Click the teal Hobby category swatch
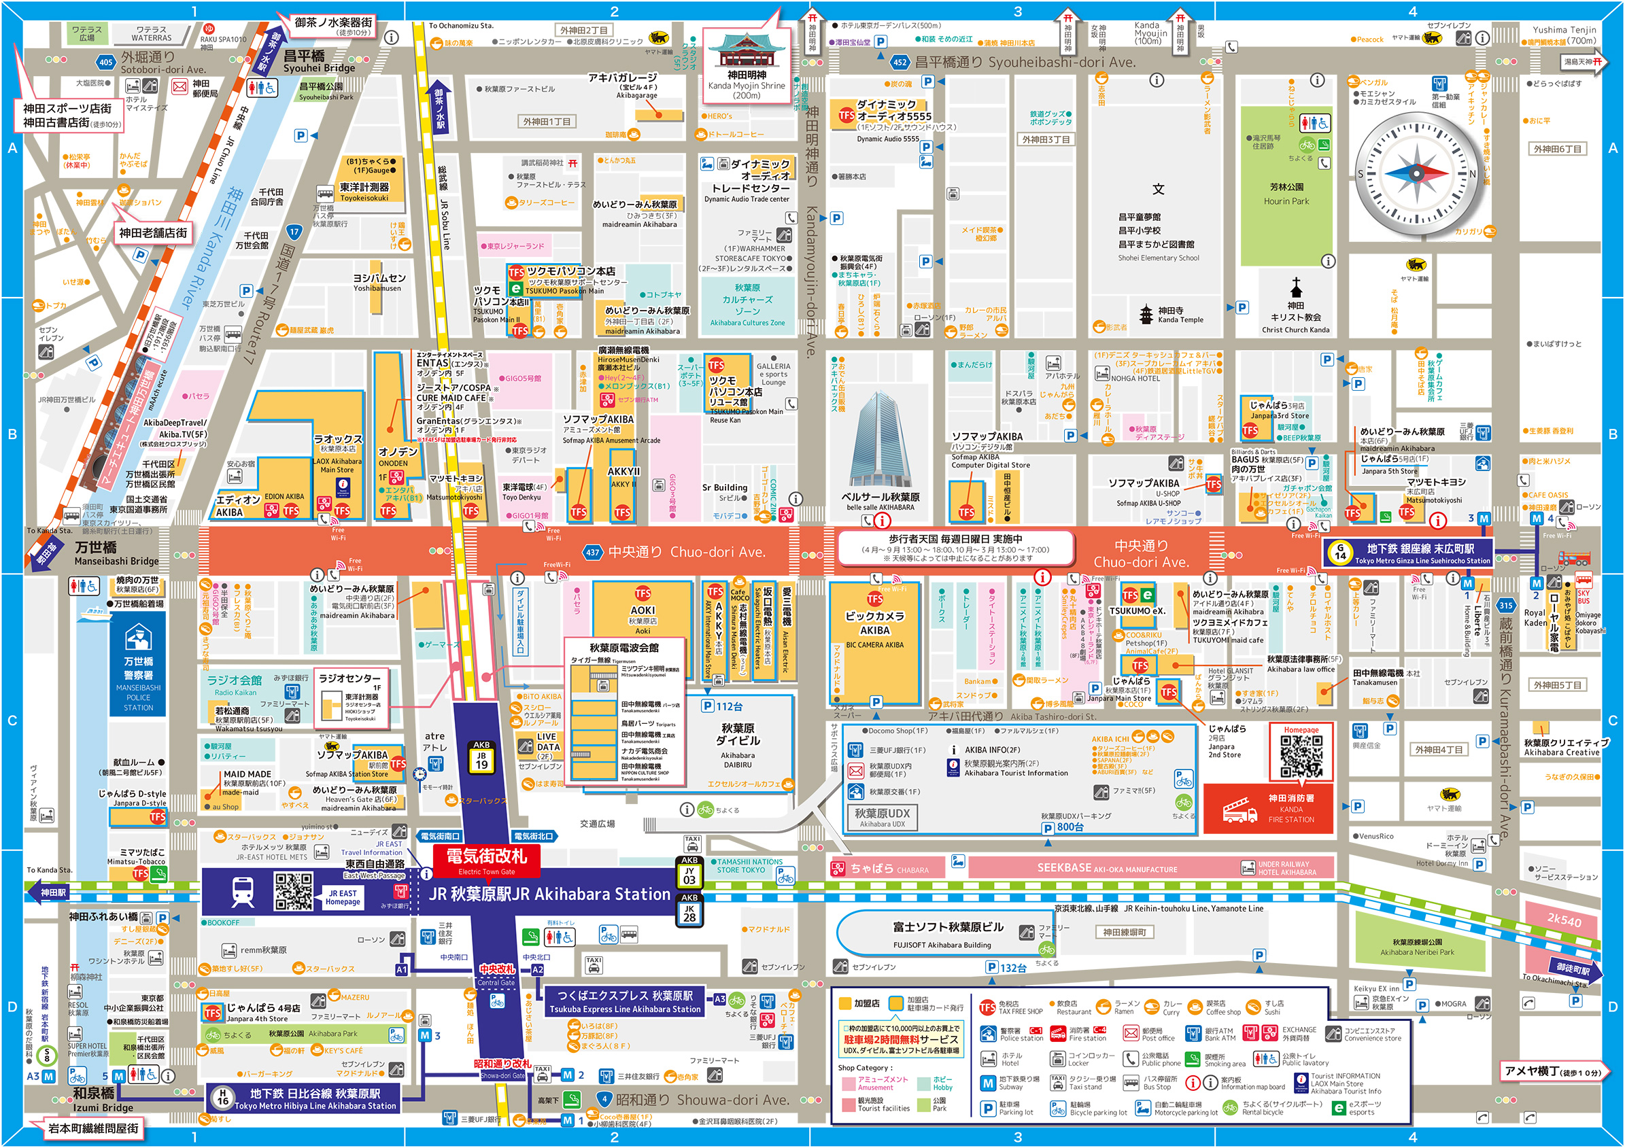This screenshot has width=1625, height=1148. (923, 1084)
